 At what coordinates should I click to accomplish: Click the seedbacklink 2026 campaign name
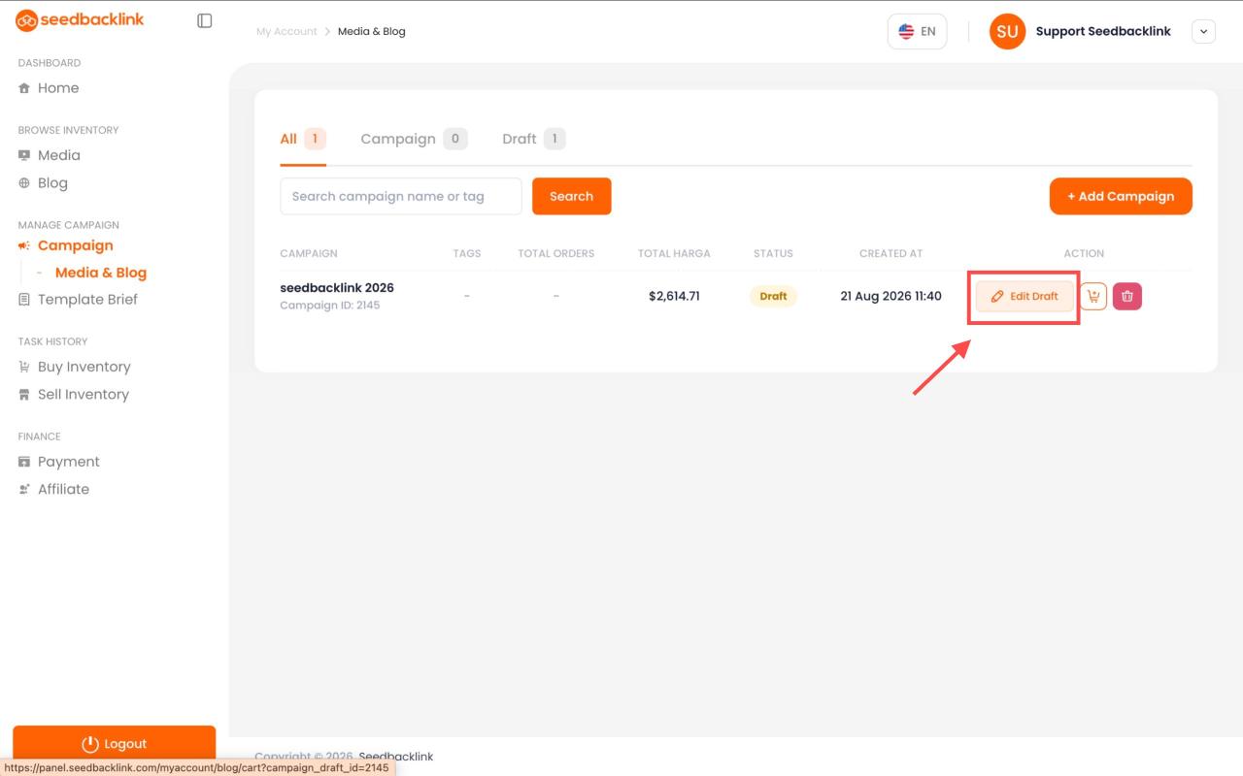[x=337, y=288]
